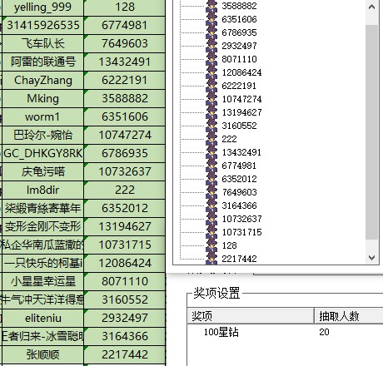383x366 pixels.
Task: Select the icon beside 10732637 in list
Action: click(x=211, y=219)
